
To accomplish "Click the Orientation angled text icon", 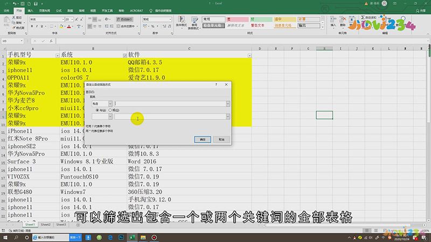I will coord(107,19).
